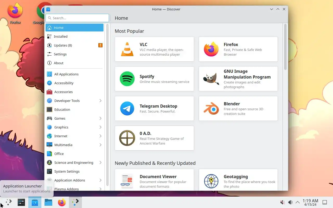
Task: Click the main content vertical scrollbar
Action: click(x=285, y=47)
